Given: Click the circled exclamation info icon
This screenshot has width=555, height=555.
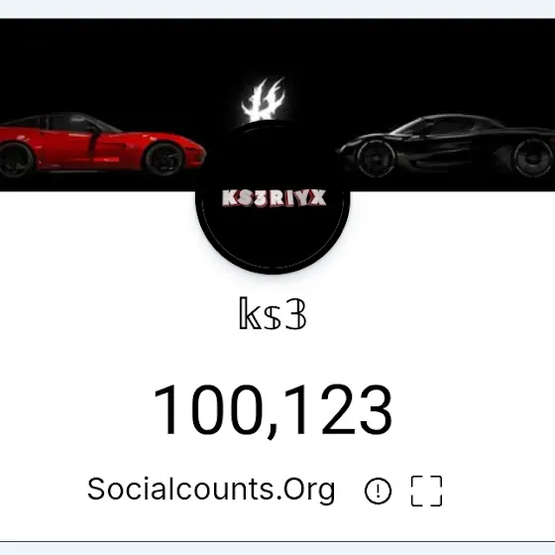Looking at the screenshot, I should (x=378, y=491).
